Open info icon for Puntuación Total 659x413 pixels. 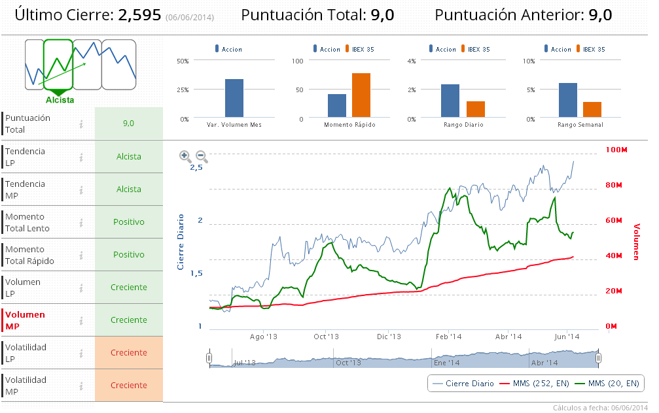(81, 124)
